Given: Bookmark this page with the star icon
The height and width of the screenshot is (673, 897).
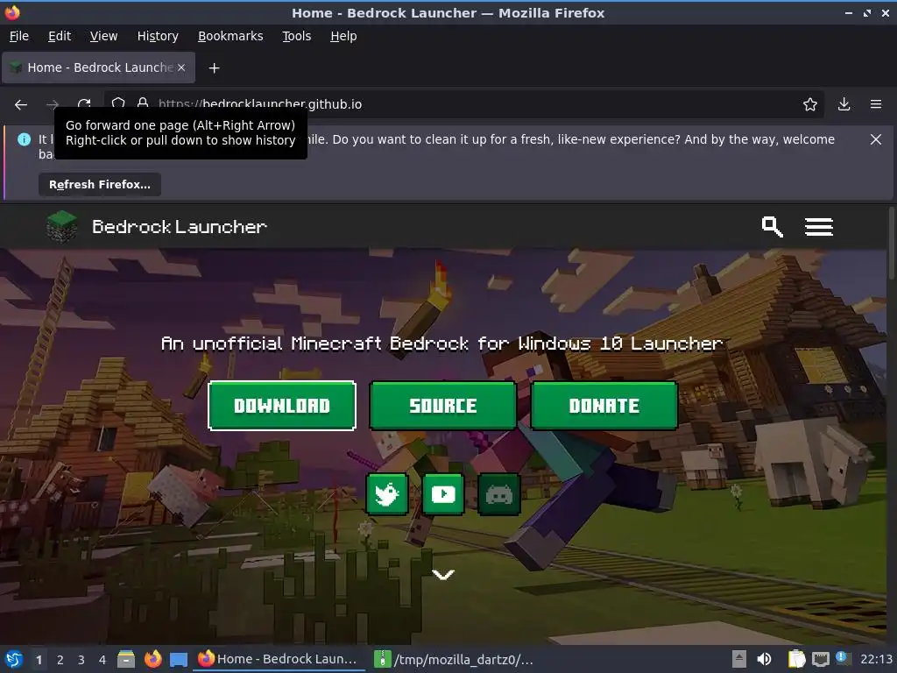Looking at the screenshot, I should click(809, 104).
